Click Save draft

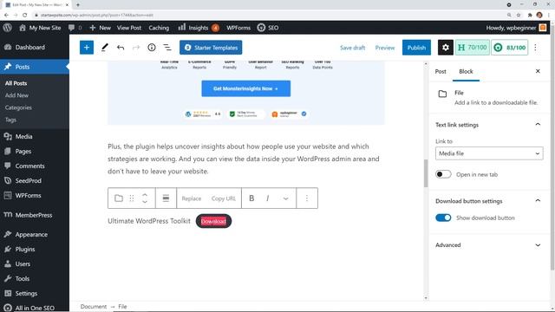(x=352, y=48)
